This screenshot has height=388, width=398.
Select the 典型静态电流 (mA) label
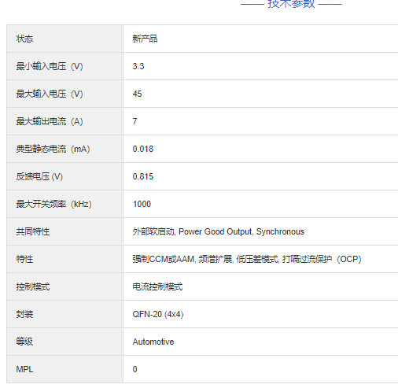(x=53, y=149)
